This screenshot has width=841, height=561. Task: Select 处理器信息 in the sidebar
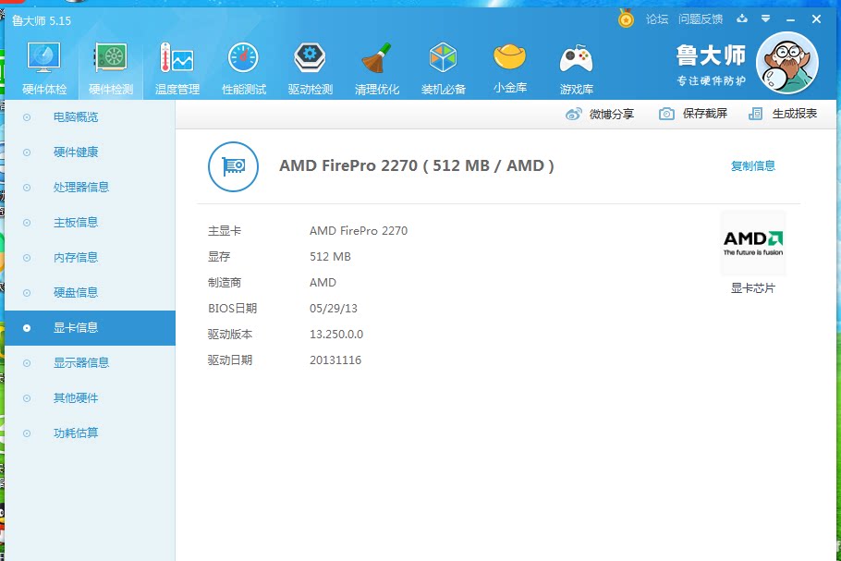tap(90, 188)
